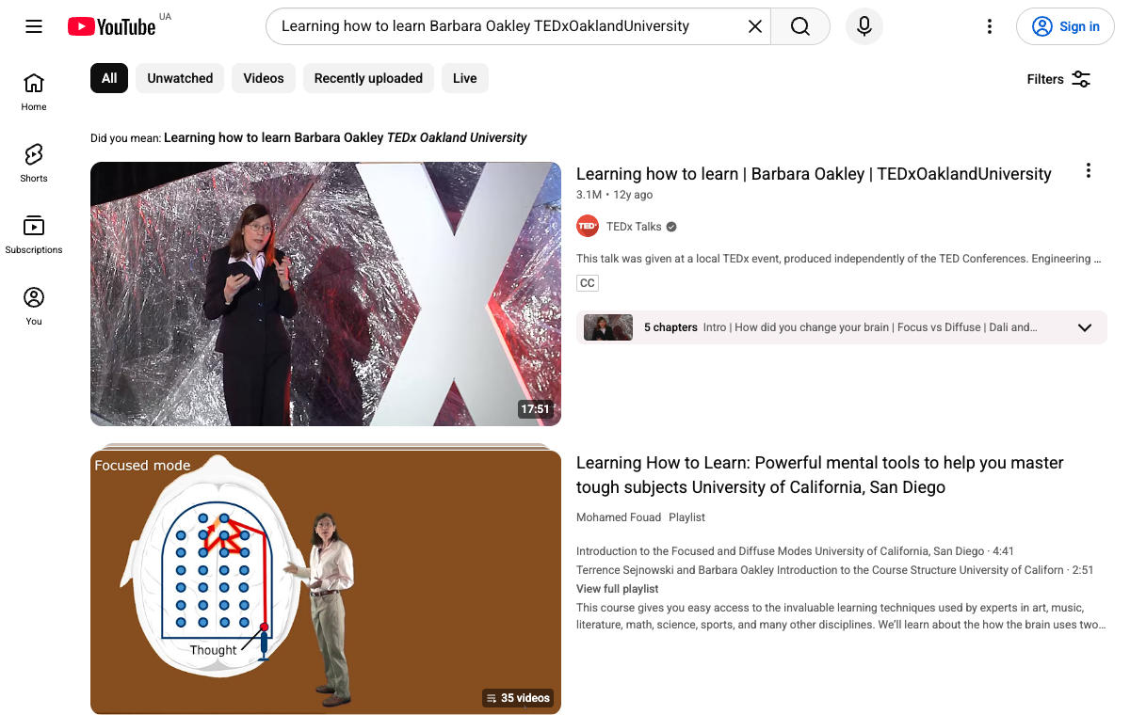Go to the YouTube logo homepage

[111, 26]
